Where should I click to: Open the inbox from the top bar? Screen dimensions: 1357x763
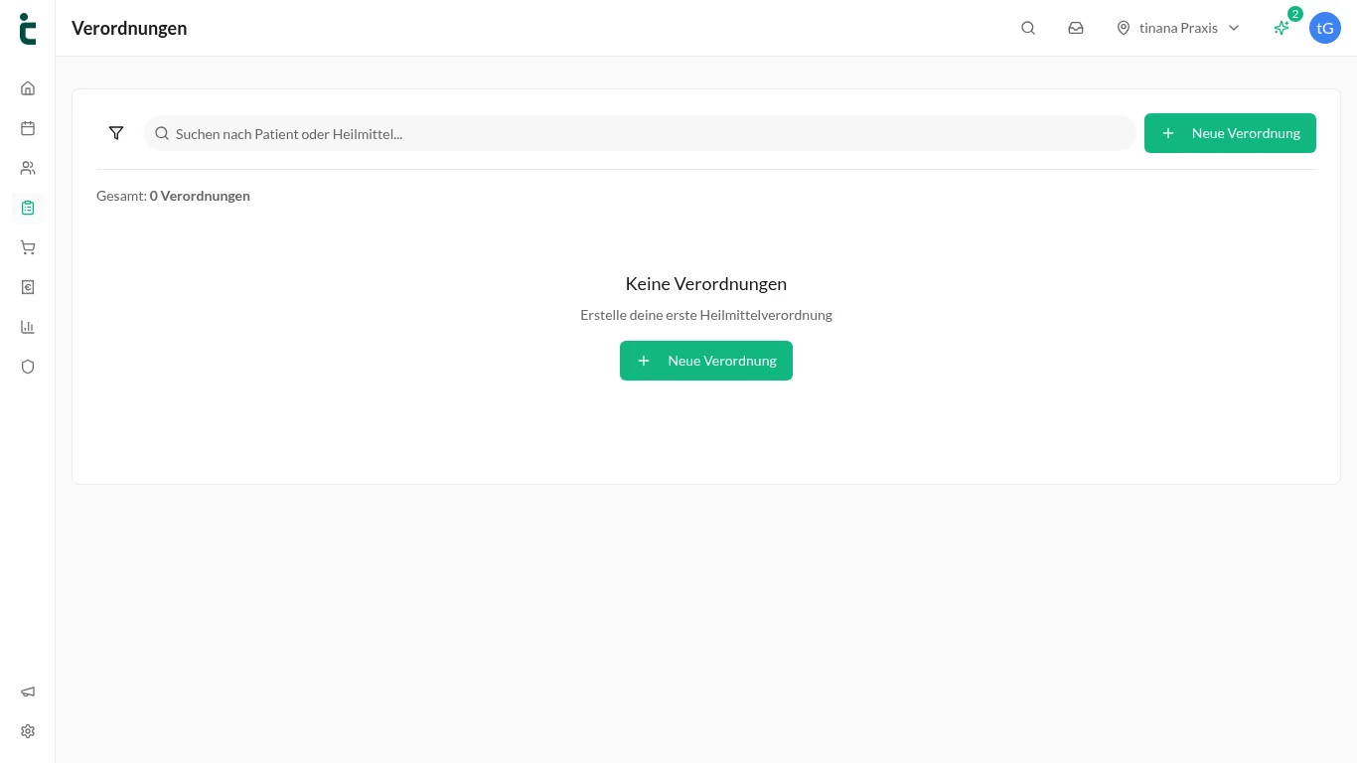click(x=1076, y=28)
